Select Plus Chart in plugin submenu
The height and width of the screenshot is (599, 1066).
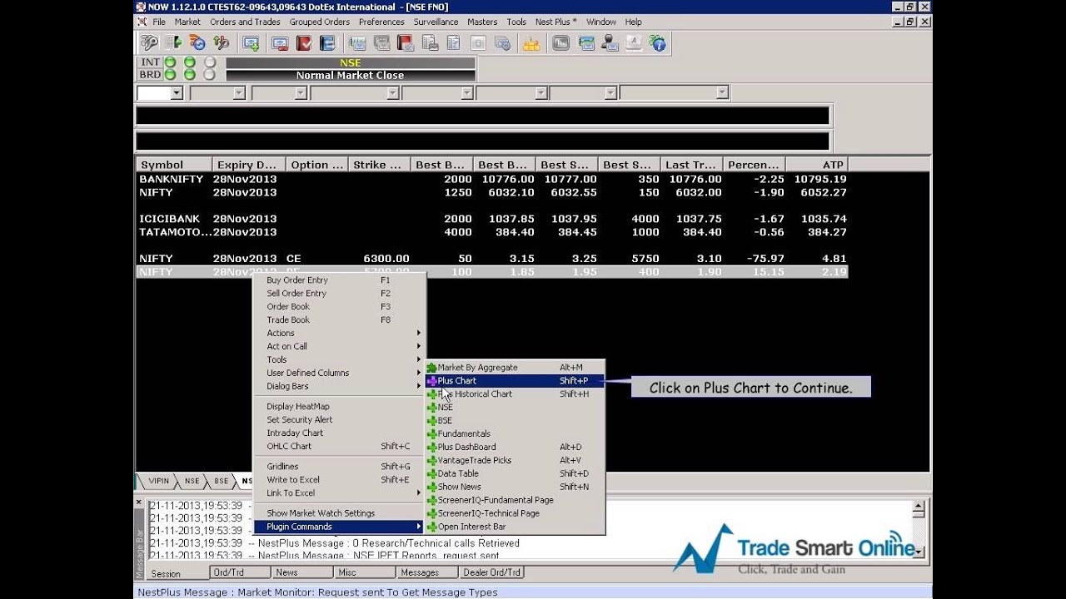coord(514,381)
